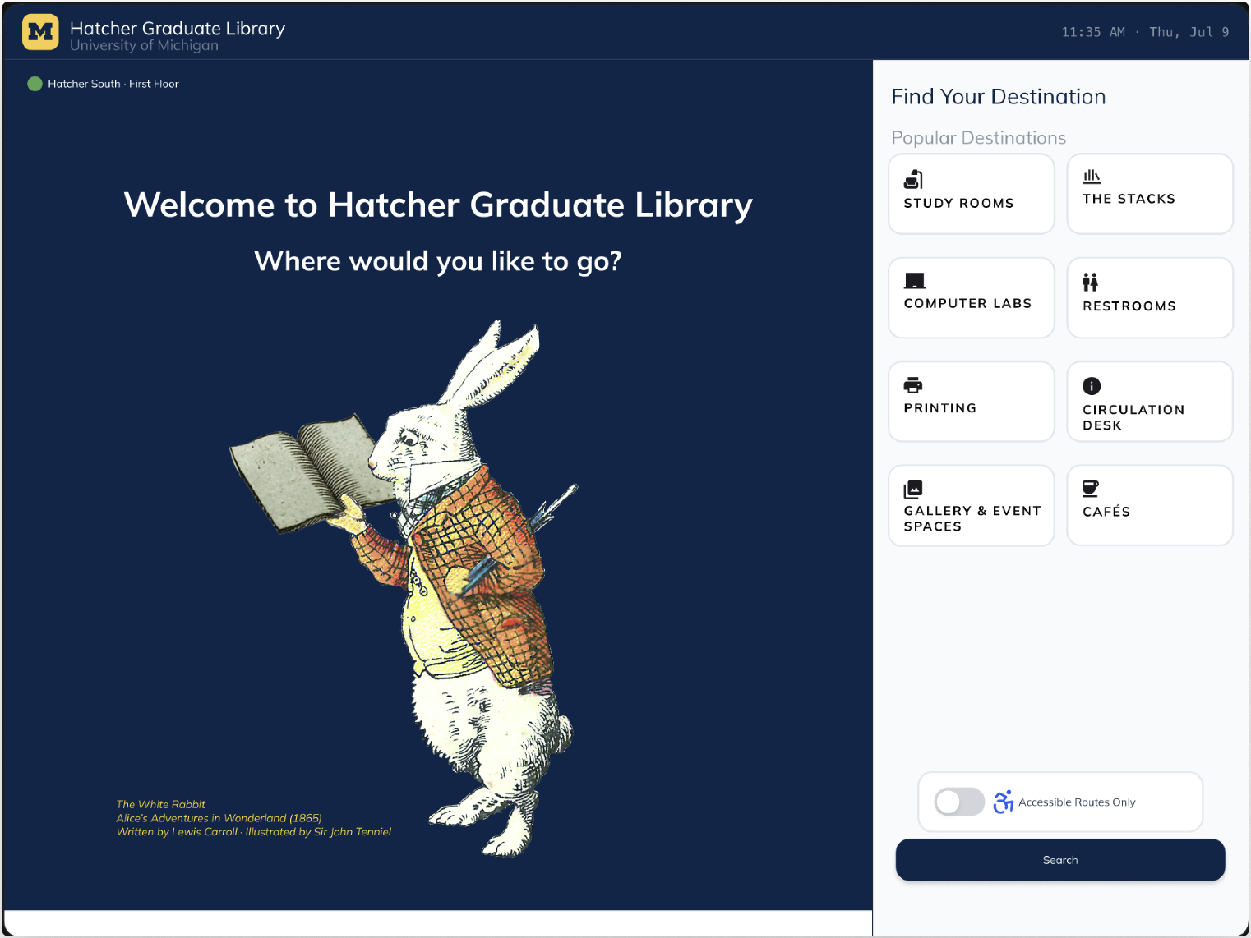
Task: Click 'Where would you like to go?' text
Action: pyautogui.click(x=438, y=261)
